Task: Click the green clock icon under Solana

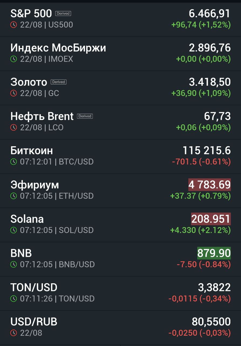Action: [x=13, y=230]
